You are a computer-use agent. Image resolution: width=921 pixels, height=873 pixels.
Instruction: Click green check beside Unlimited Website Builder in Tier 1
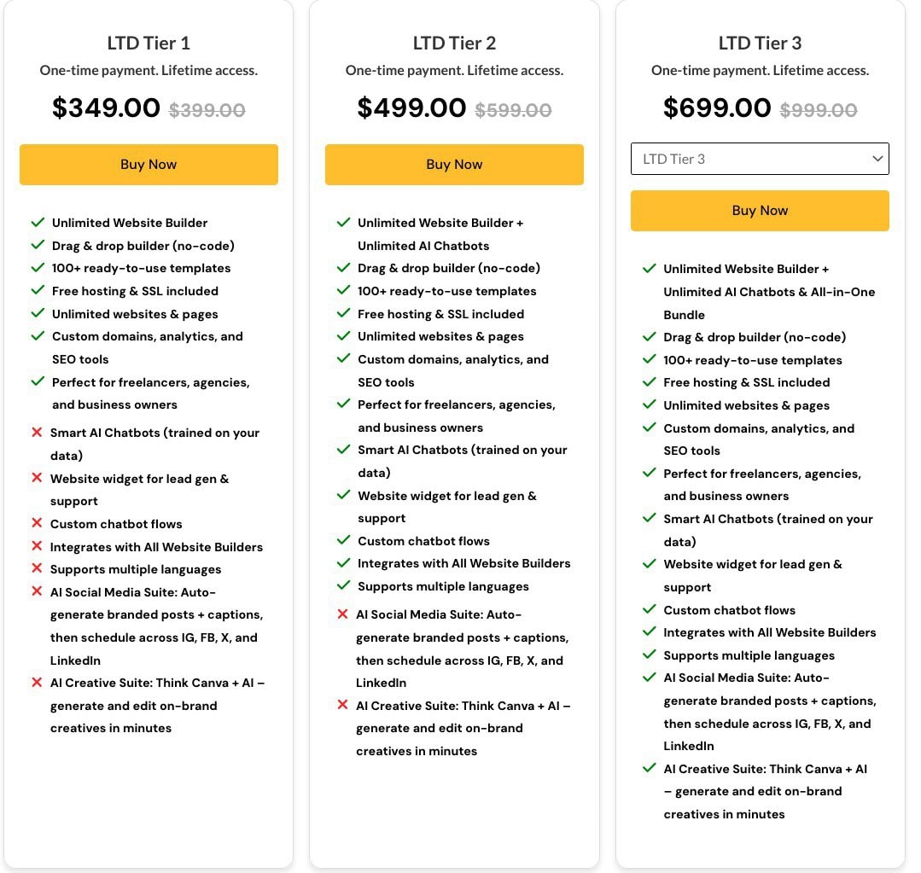(38, 223)
